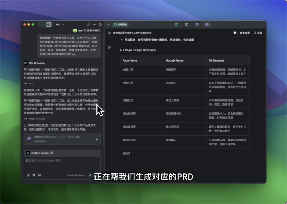Click the 表单输入 table cell
The image size is (287, 204).
[184, 142]
